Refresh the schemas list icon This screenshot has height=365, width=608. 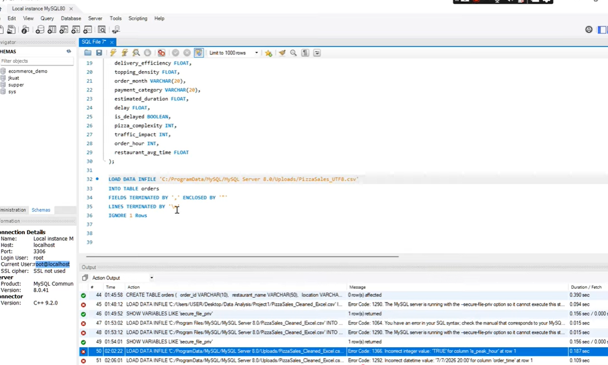[x=69, y=51]
